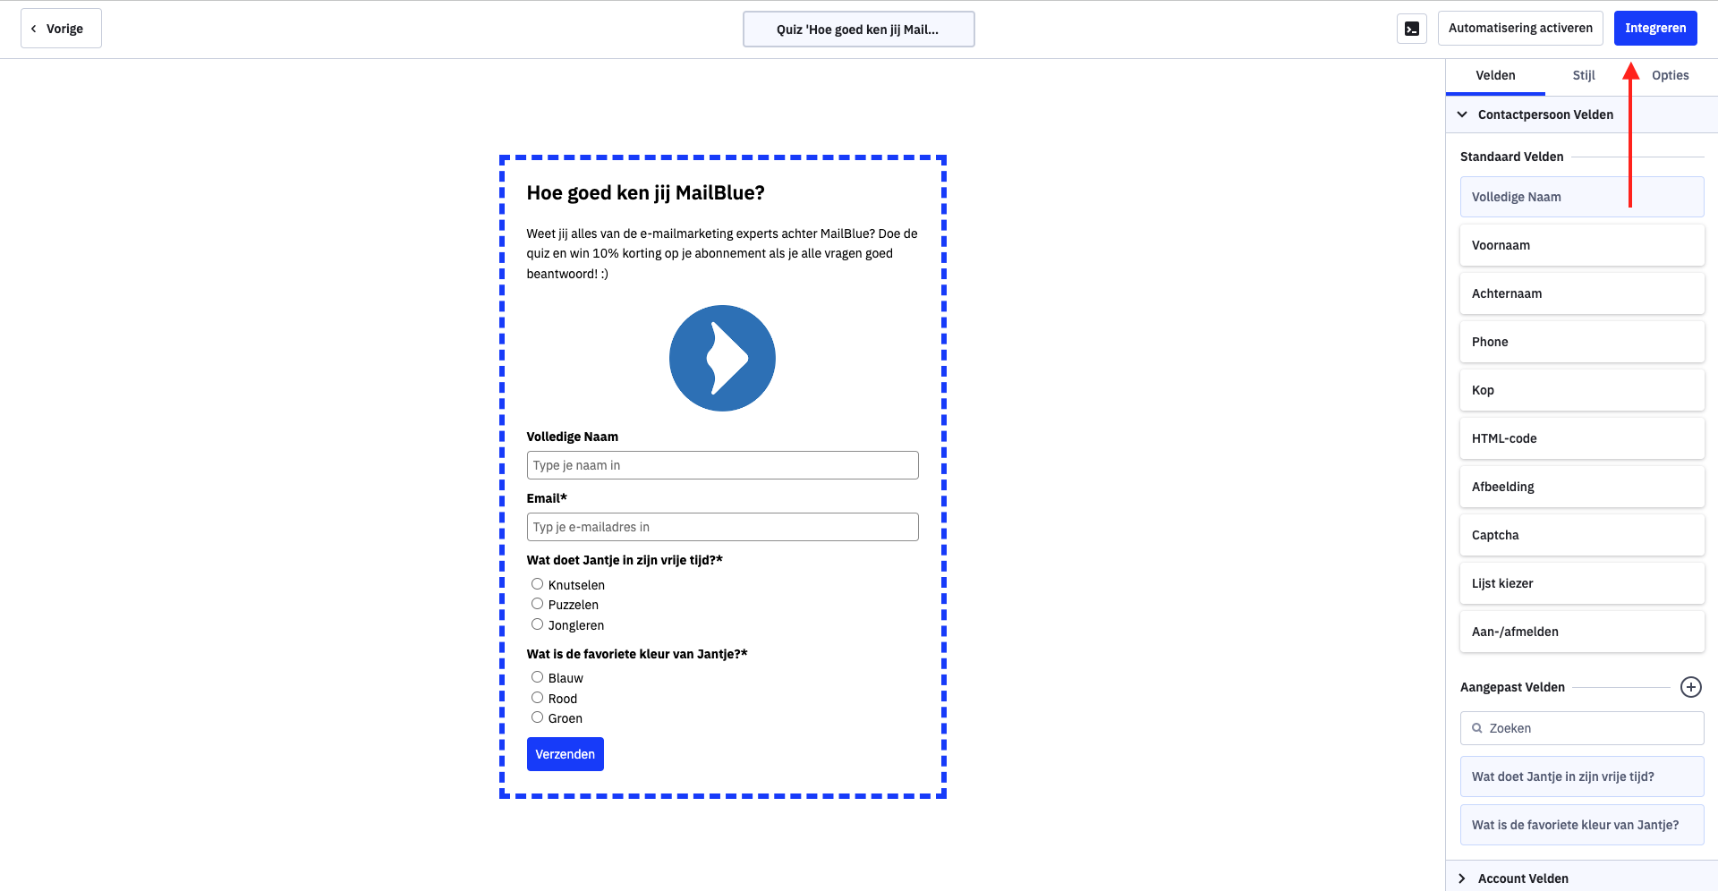Switch to the Velden tab
This screenshot has width=1718, height=891.
point(1495,75)
